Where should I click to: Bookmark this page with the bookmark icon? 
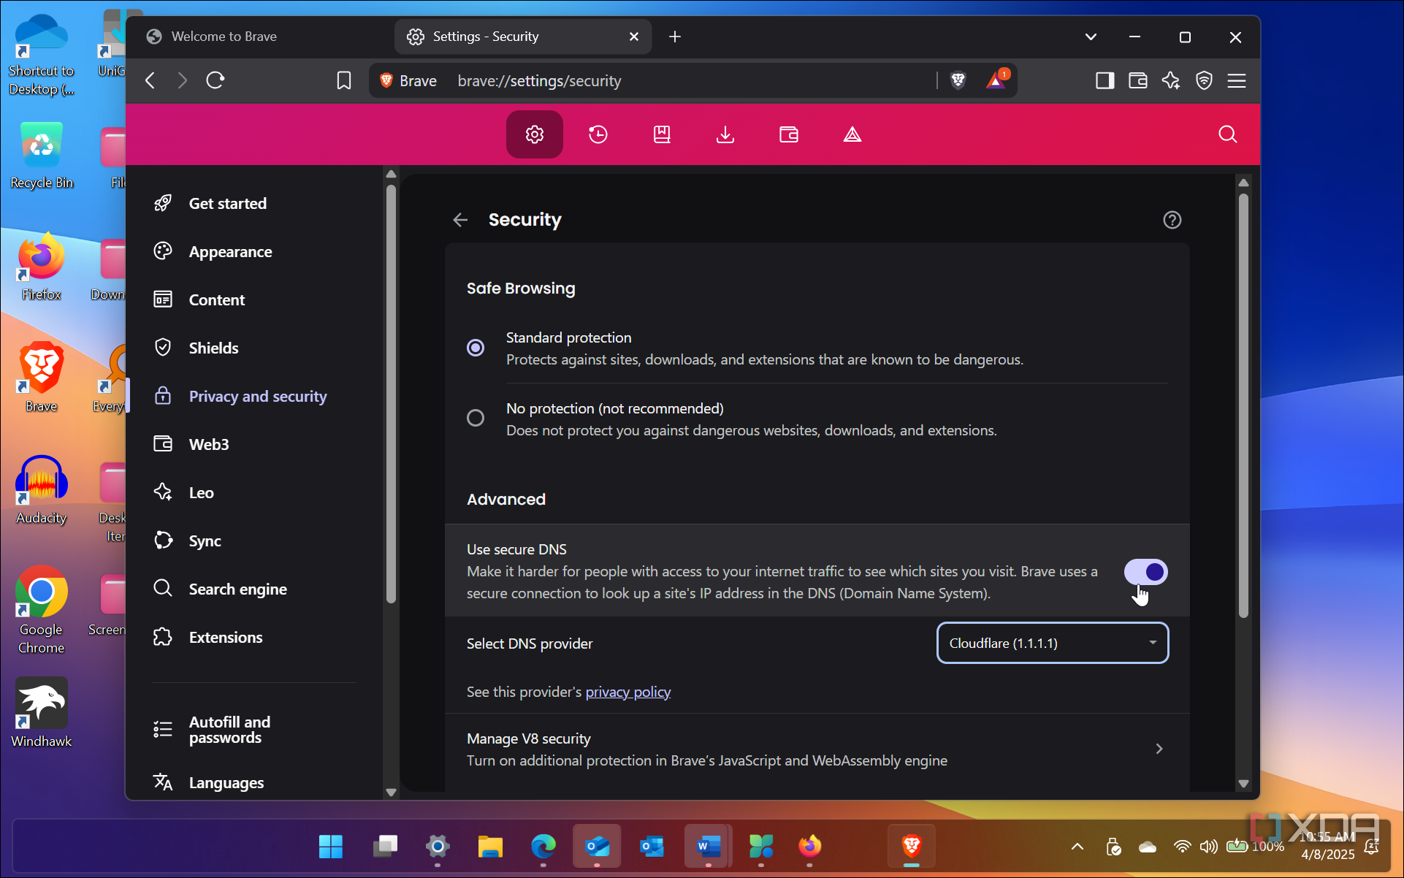[344, 80]
